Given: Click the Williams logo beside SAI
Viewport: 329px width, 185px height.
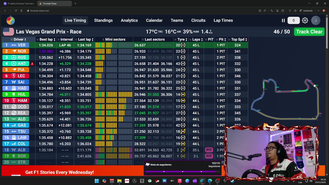Looking at the screenshot, I should pos(14,82).
